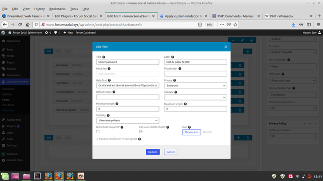Delete the Secret password field row trash icon
323x181 pixels.
coord(240,110)
